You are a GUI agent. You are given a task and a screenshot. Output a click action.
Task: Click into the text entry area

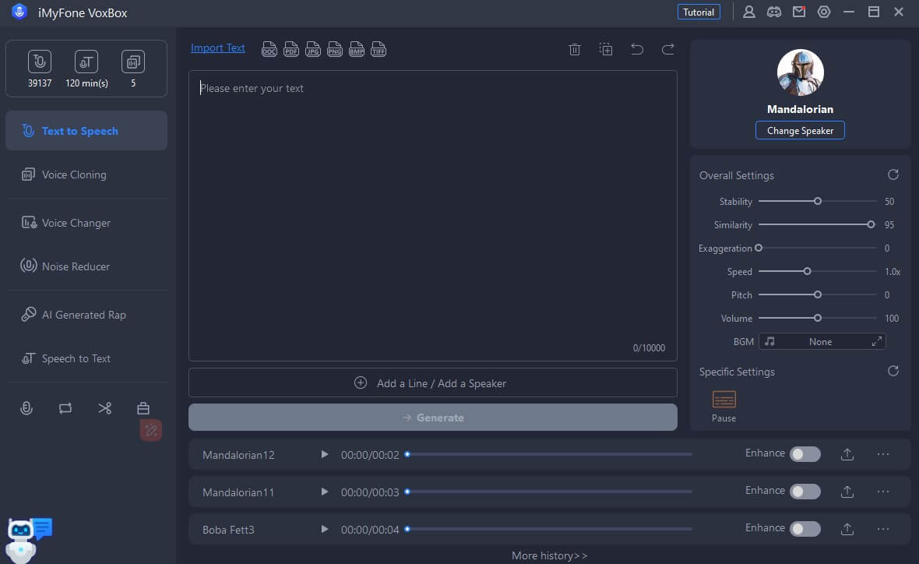(432, 216)
